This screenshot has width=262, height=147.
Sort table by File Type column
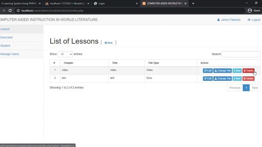tap(171, 63)
